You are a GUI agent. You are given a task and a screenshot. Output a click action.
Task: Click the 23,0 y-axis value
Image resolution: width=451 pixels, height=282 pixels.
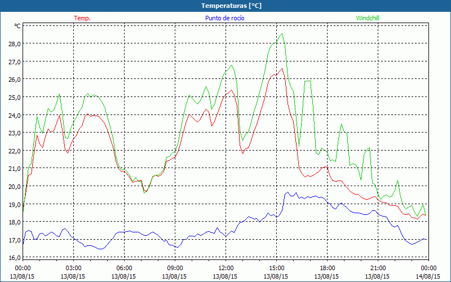click(15, 133)
